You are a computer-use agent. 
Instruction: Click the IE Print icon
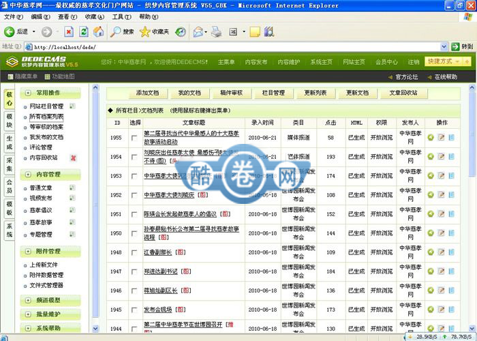pyautogui.click(x=216, y=31)
